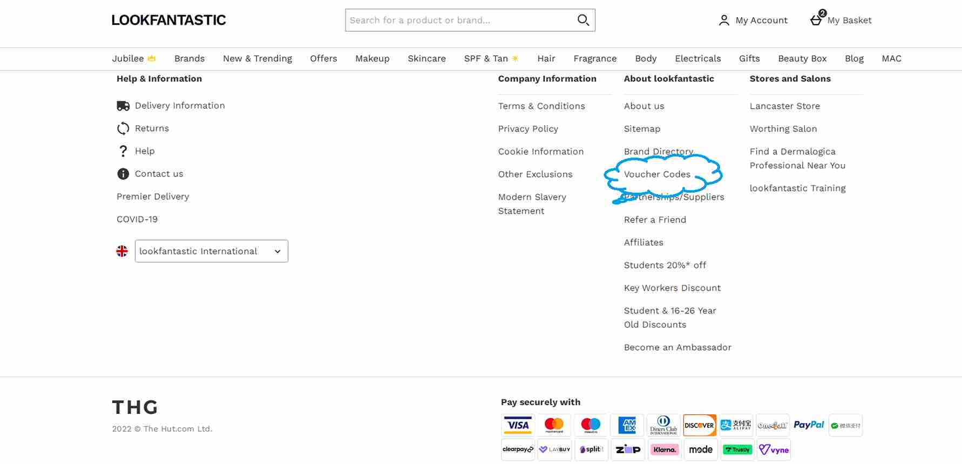962x464 pixels.
Task: Open Terms & Conditions link
Action: tap(541, 106)
